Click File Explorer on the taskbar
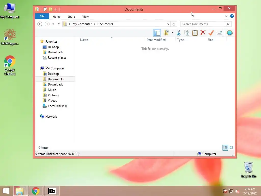This screenshot has height=196, width=261. click(19, 191)
